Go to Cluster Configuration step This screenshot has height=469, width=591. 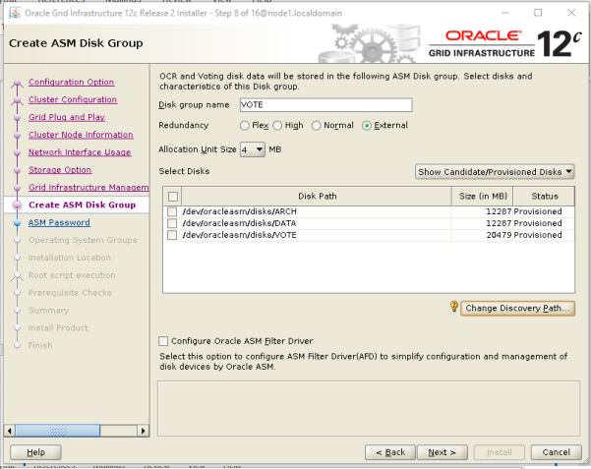pyautogui.click(x=73, y=99)
